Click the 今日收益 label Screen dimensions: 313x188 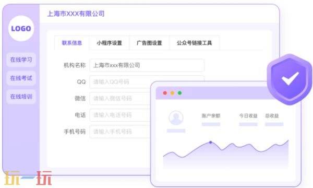[248, 116]
